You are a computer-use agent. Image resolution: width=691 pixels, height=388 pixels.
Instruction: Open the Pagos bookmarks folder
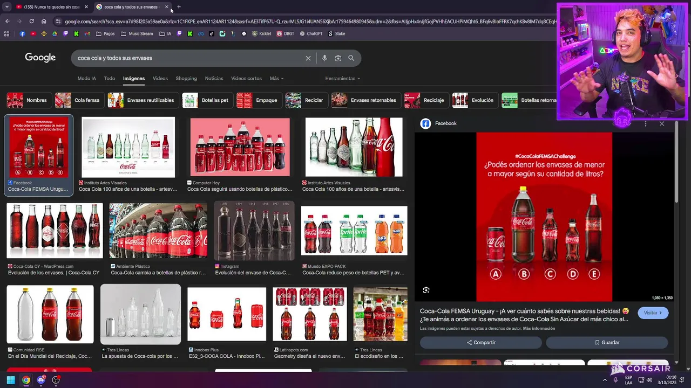105,33
